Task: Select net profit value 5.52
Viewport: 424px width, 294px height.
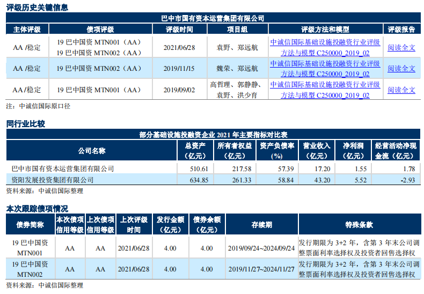Action: (x=361, y=180)
